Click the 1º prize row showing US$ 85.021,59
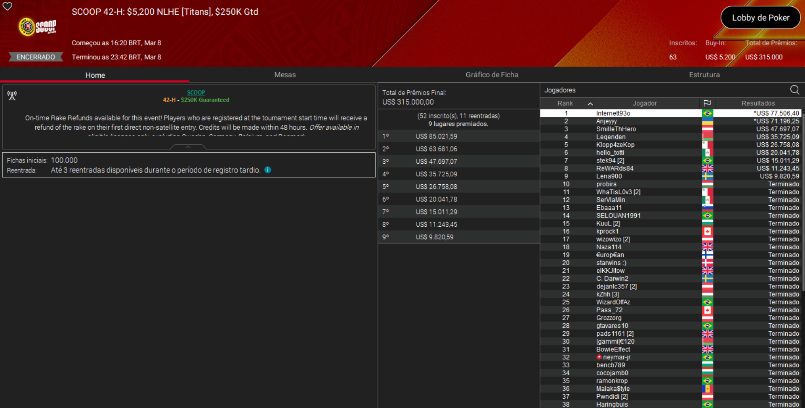Screen dimensions: 805x408 pos(458,136)
